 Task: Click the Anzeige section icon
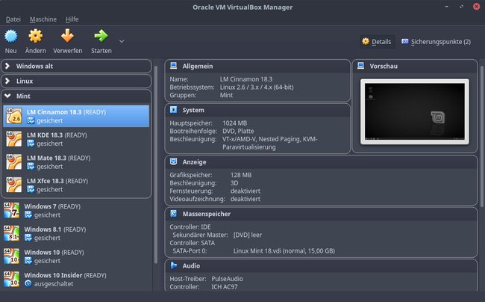174,161
